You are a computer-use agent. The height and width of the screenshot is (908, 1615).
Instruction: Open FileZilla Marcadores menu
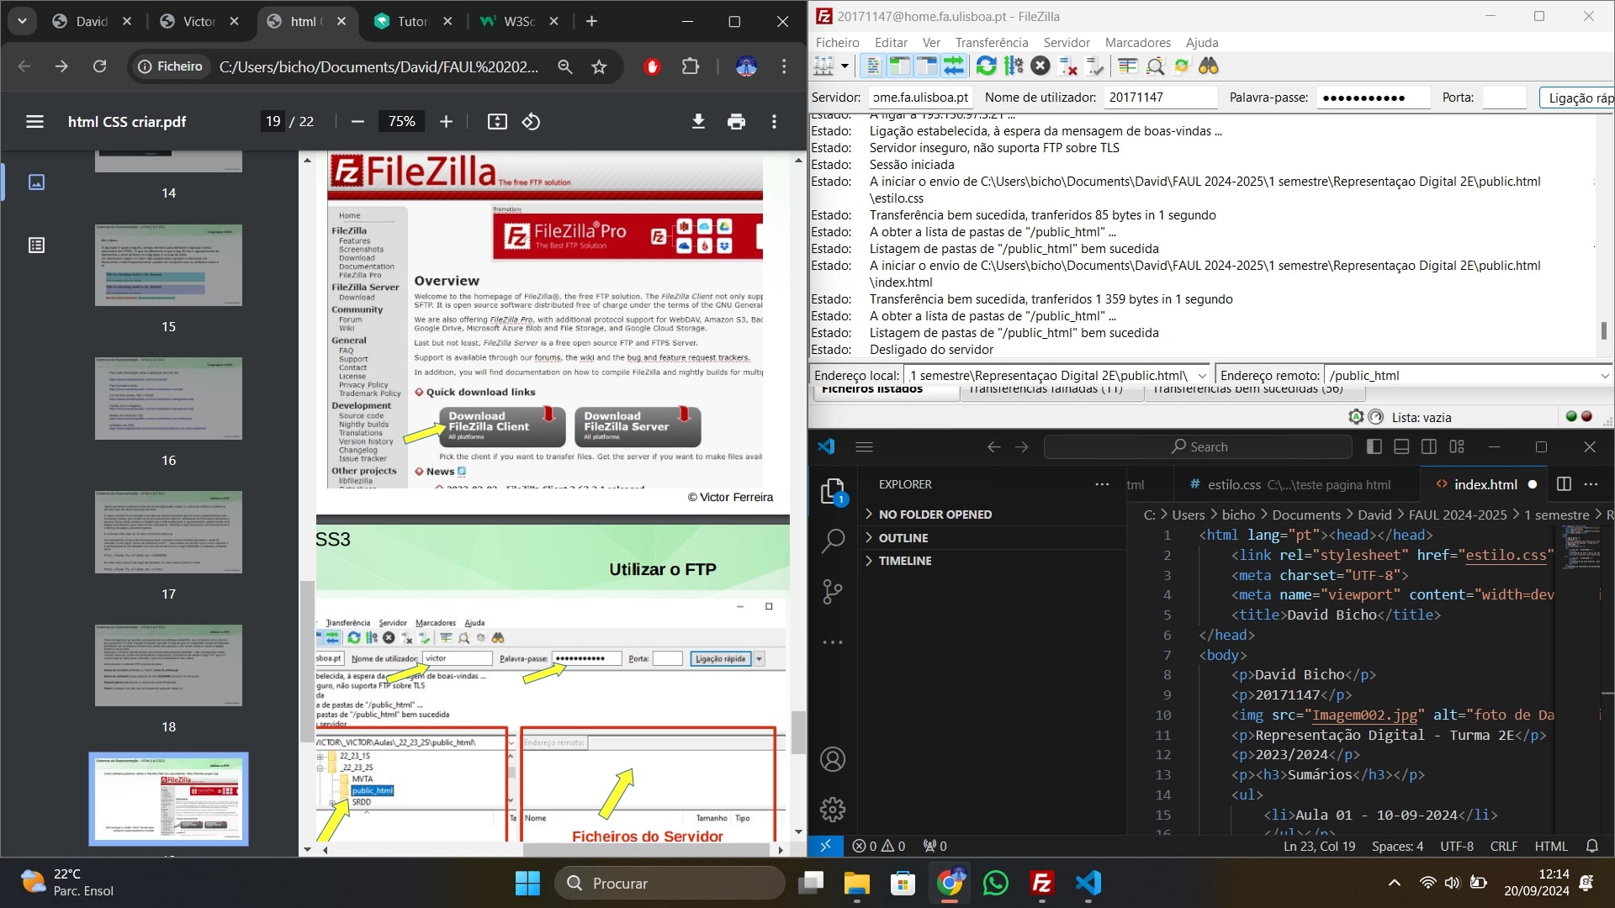(1137, 43)
